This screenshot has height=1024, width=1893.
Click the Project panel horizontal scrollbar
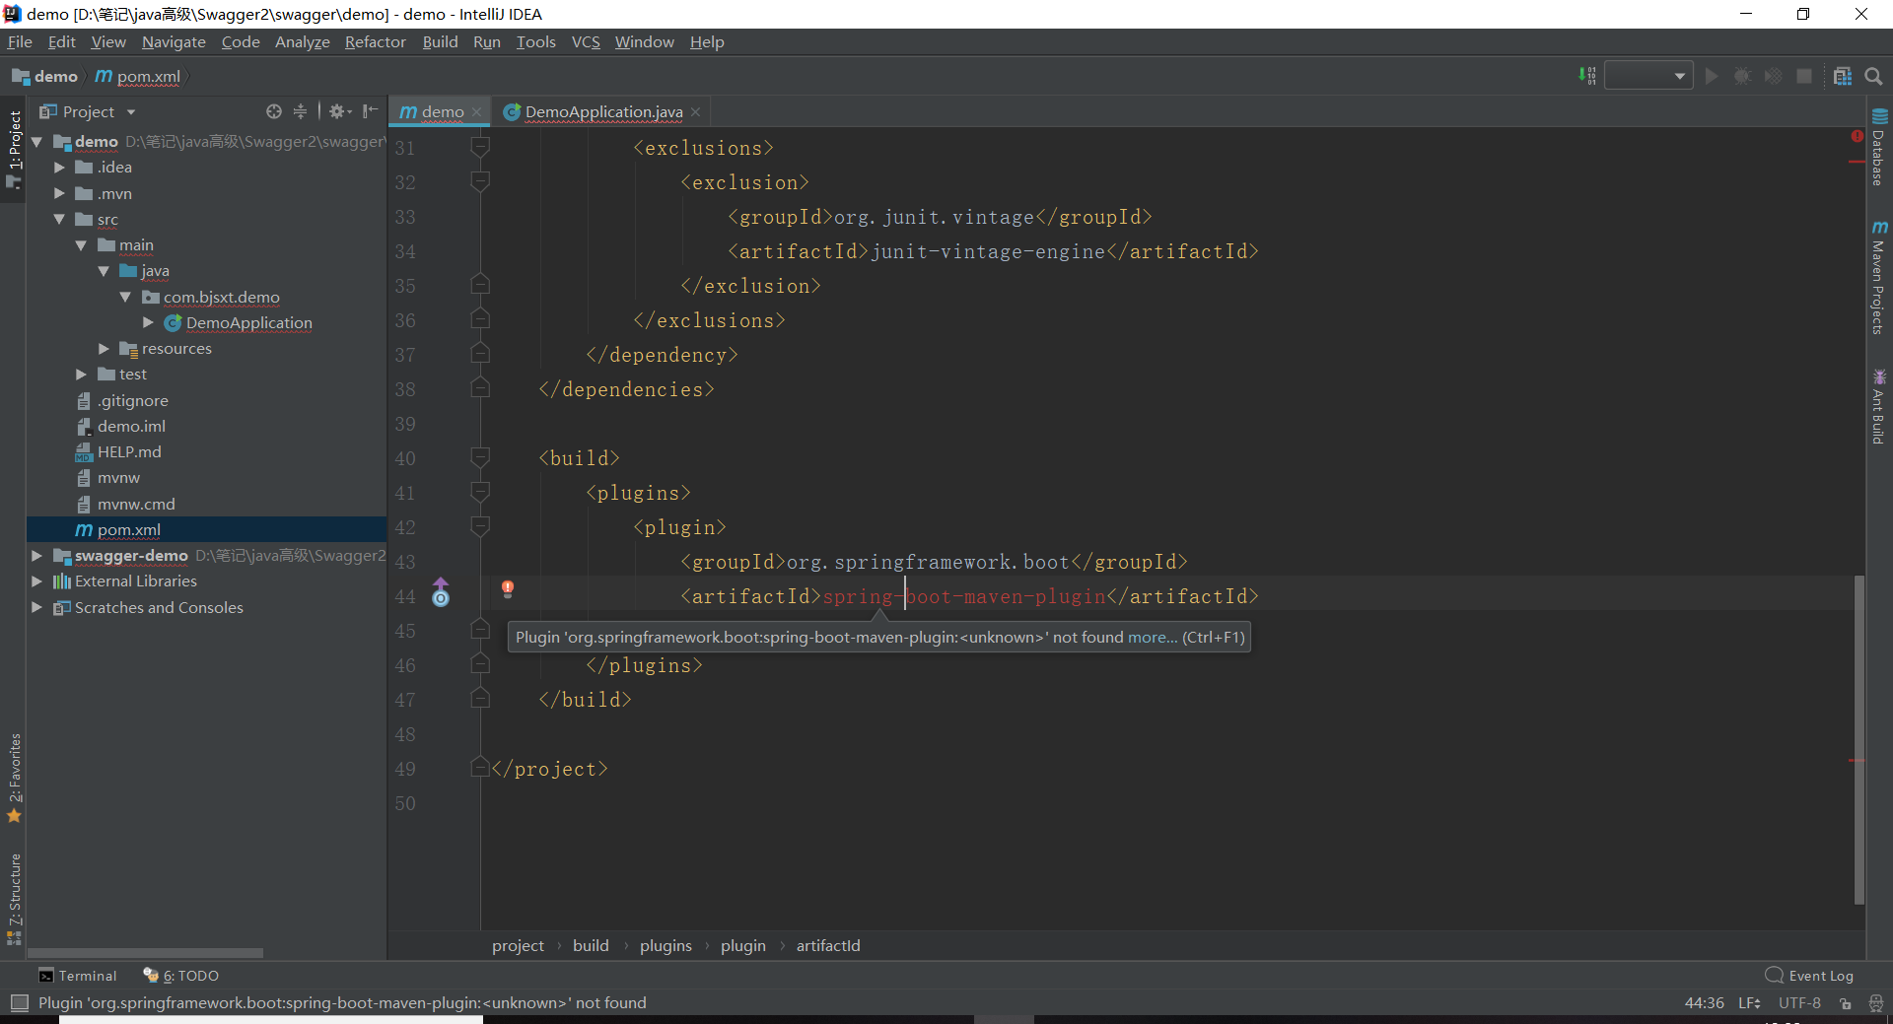coord(146,953)
